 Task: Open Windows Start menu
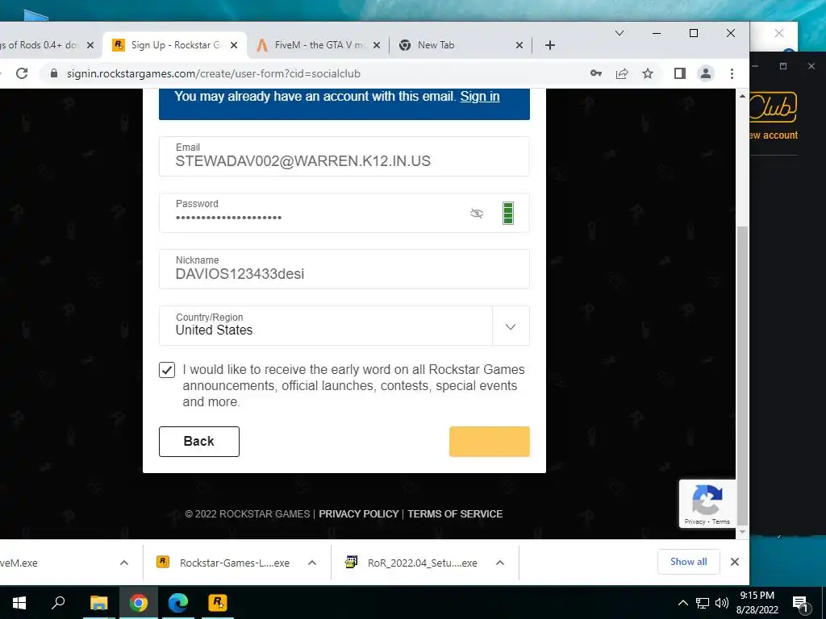click(19, 603)
